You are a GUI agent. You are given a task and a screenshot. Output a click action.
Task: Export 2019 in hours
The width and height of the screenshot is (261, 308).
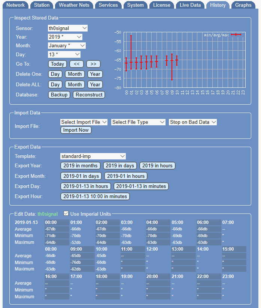[x=157, y=165]
